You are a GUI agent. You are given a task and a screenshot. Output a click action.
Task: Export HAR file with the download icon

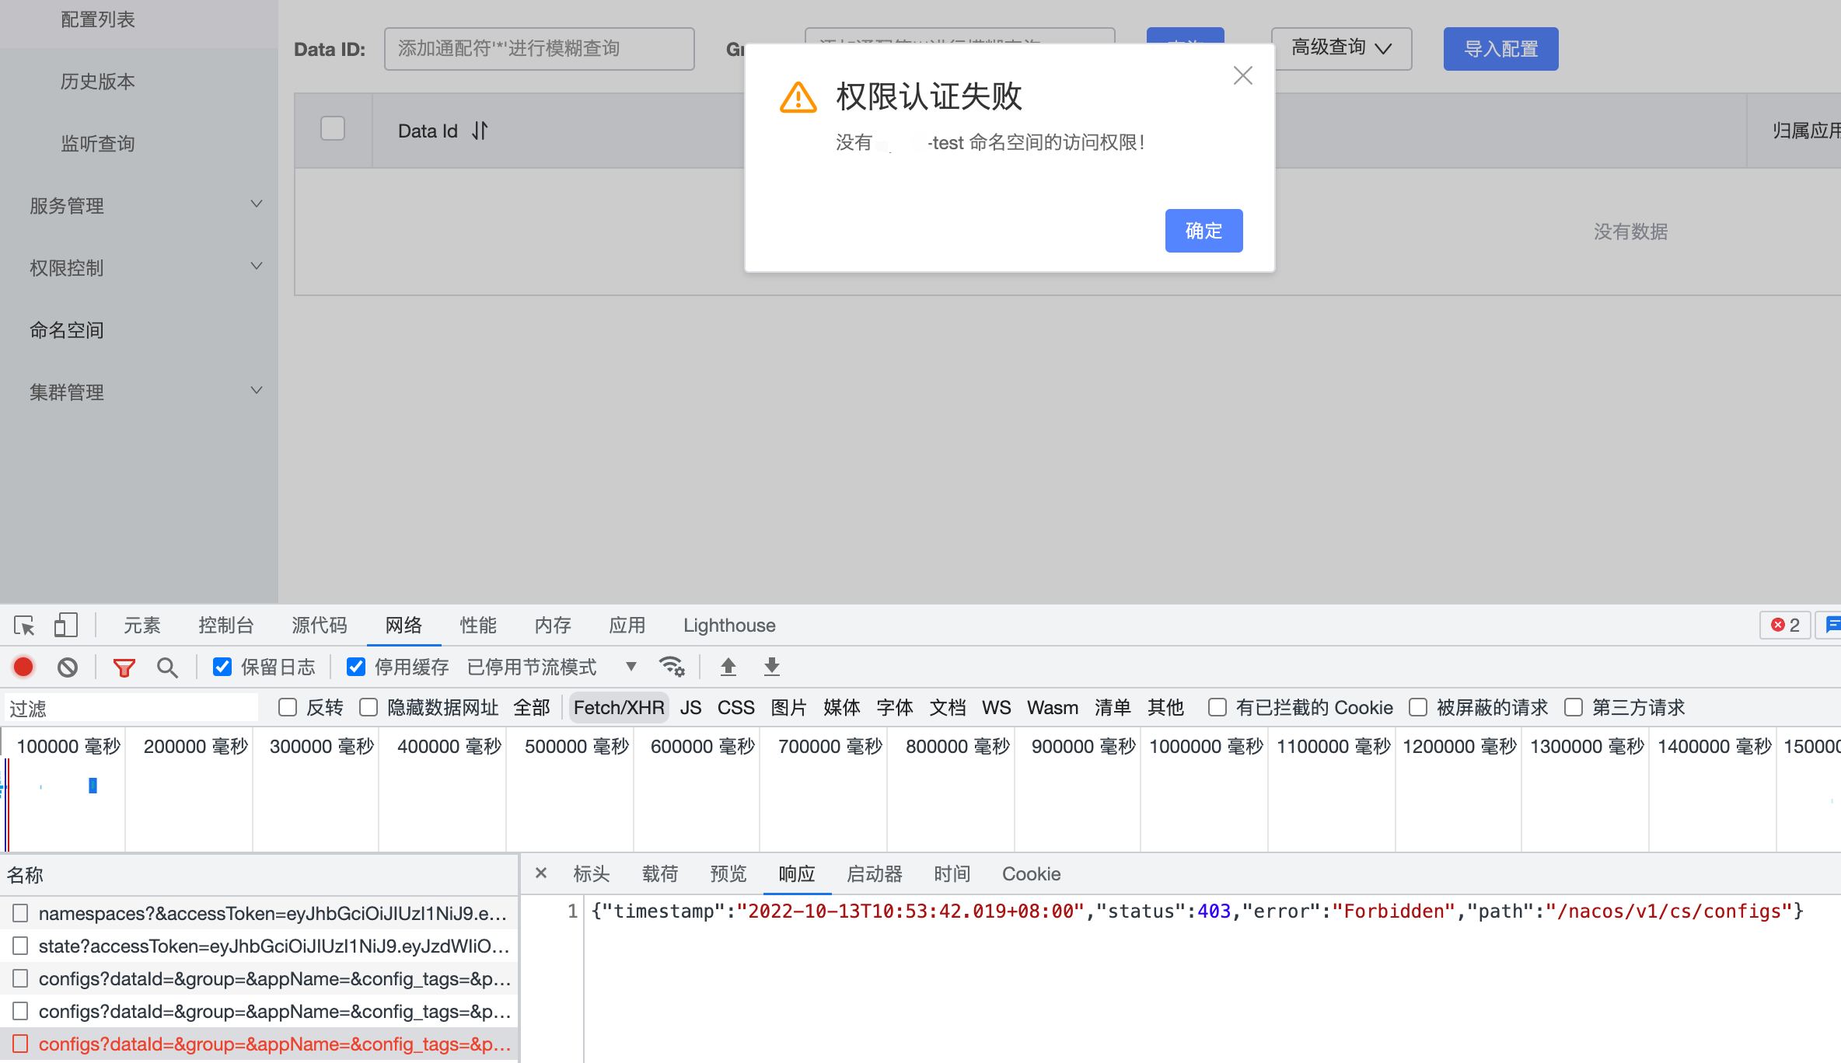click(770, 667)
